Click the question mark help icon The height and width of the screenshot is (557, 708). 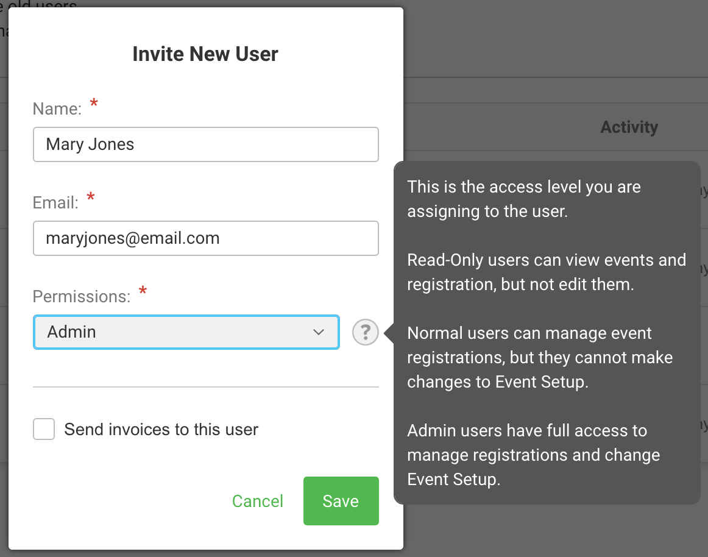(x=366, y=333)
